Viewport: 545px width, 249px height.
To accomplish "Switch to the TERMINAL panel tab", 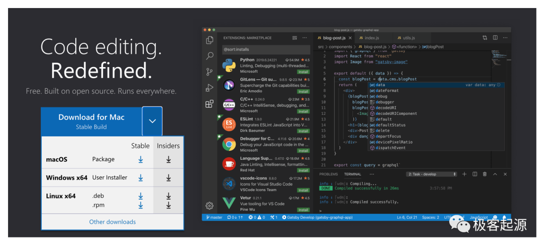I will tap(352, 174).
